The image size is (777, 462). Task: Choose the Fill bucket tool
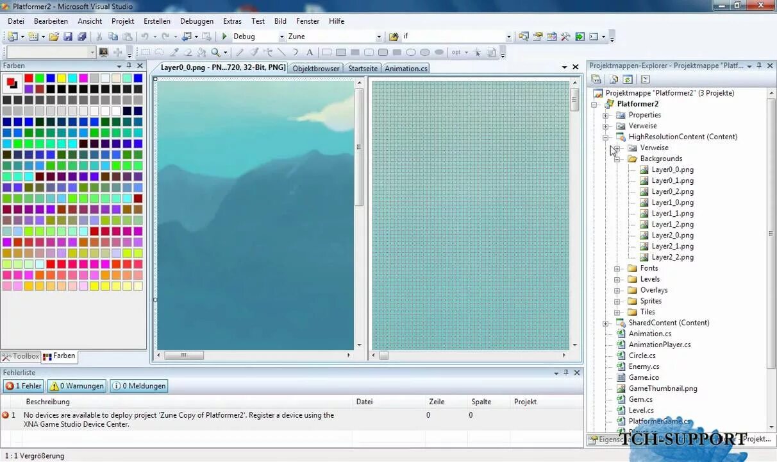201,53
